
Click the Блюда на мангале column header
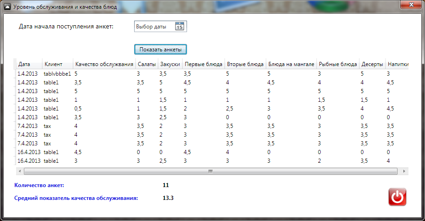click(291, 64)
